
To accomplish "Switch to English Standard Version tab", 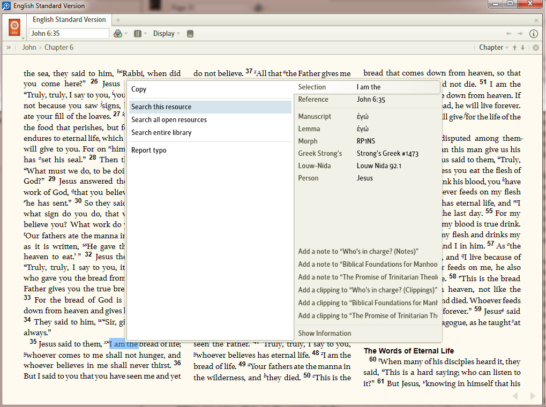I will click(69, 20).
